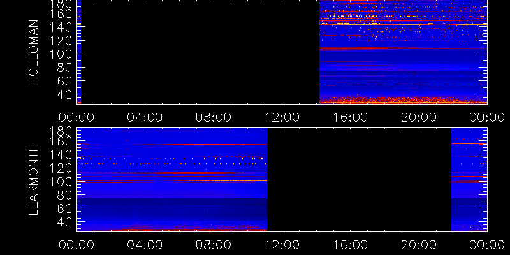Select the 40 tick label on HOLLOMAN axis
Viewport: 510px width, 255px height.
click(65, 94)
